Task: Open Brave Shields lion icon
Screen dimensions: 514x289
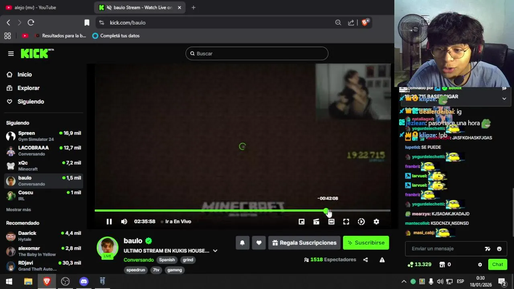Action: pos(365,22)
